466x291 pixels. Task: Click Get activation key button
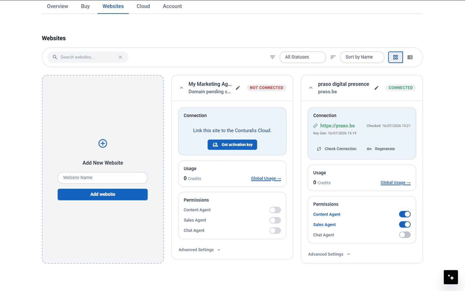tap(232, 145)
